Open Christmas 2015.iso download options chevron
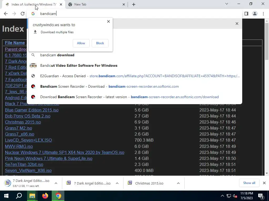Viewport: 269px width, 201px height. (x=178, y=183)
